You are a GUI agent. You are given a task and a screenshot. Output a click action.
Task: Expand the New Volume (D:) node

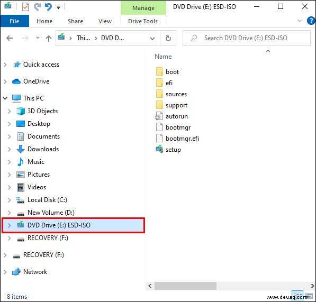click(x=10, y=213)
